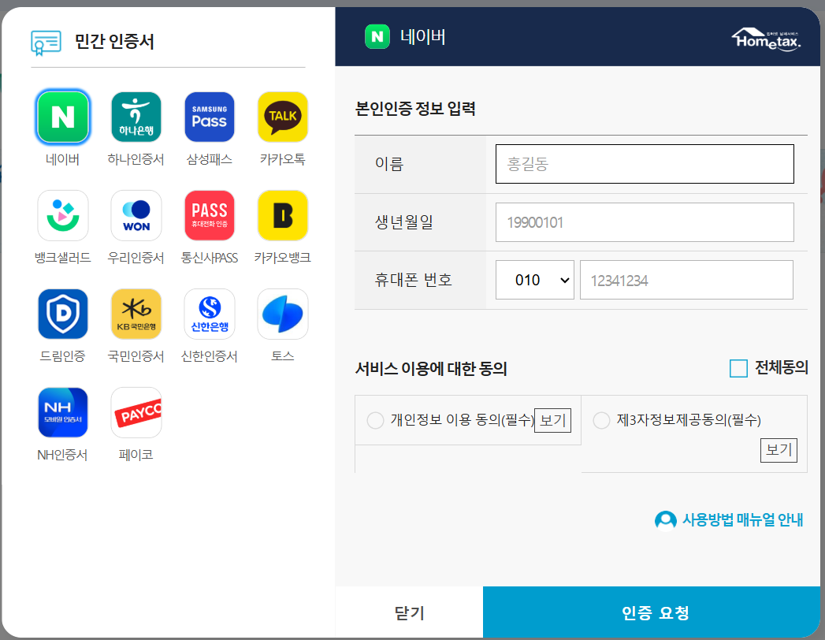Pick the Toss icon

(x=283, y=314)
